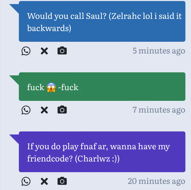Share the 'Would you call Saul' message via WhatsApp
The width and height of the screenshot is (191, 190).
click(x=26, y=51)
